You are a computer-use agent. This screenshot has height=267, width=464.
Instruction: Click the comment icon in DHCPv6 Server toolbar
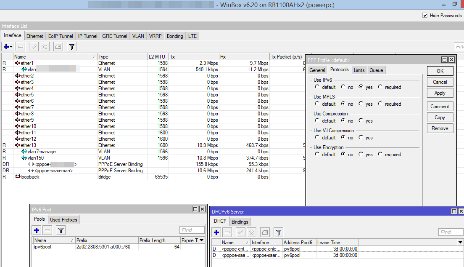(265, 232)
